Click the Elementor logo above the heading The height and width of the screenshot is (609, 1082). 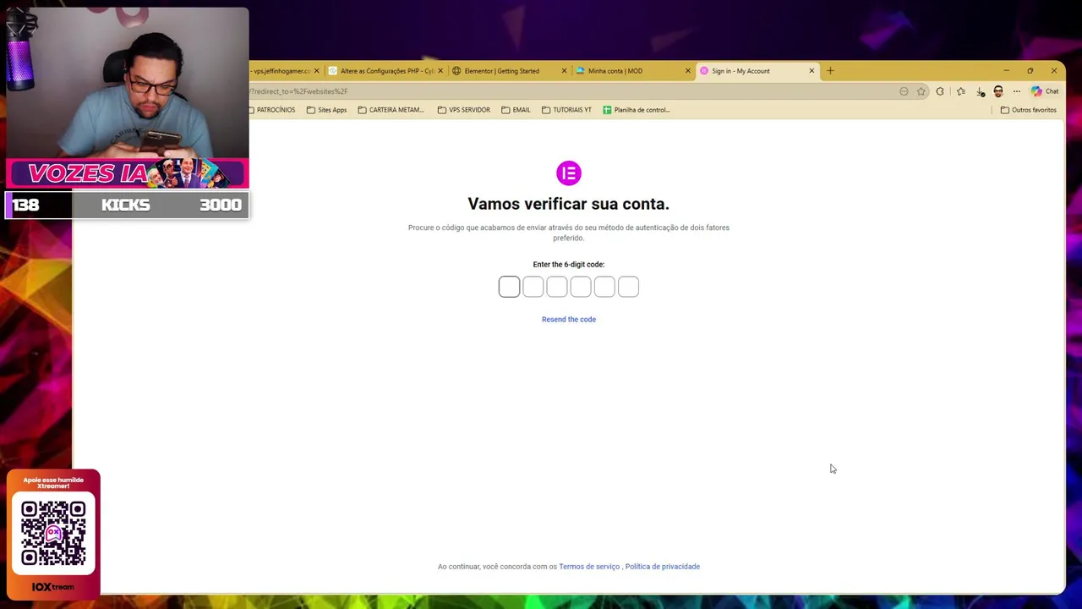click(x=569, y=173)
